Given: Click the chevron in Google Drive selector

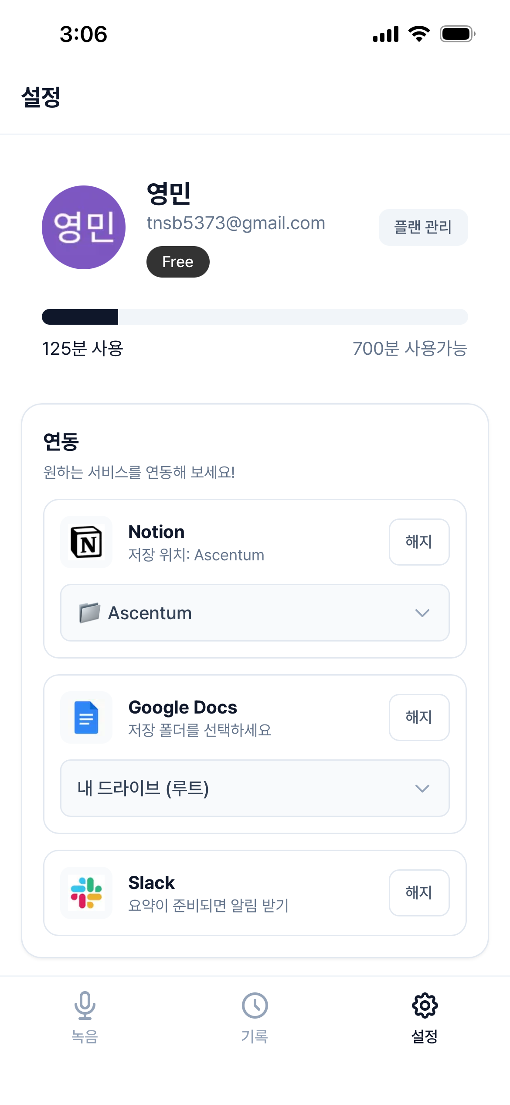Looking at the screenshot, I should 422,789.
